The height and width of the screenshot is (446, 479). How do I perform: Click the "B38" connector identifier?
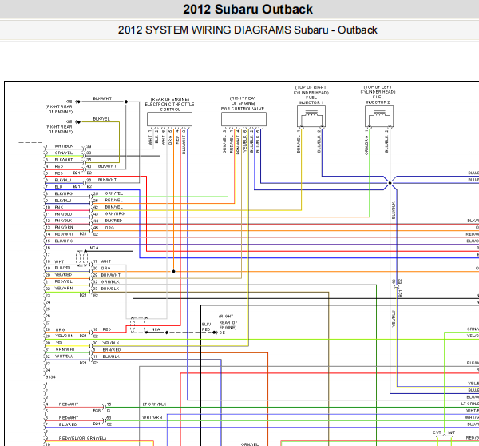pyautogui.click(x=97, y=411)
